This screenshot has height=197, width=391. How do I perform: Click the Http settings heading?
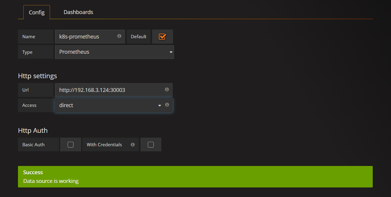(x=37, y=76)
